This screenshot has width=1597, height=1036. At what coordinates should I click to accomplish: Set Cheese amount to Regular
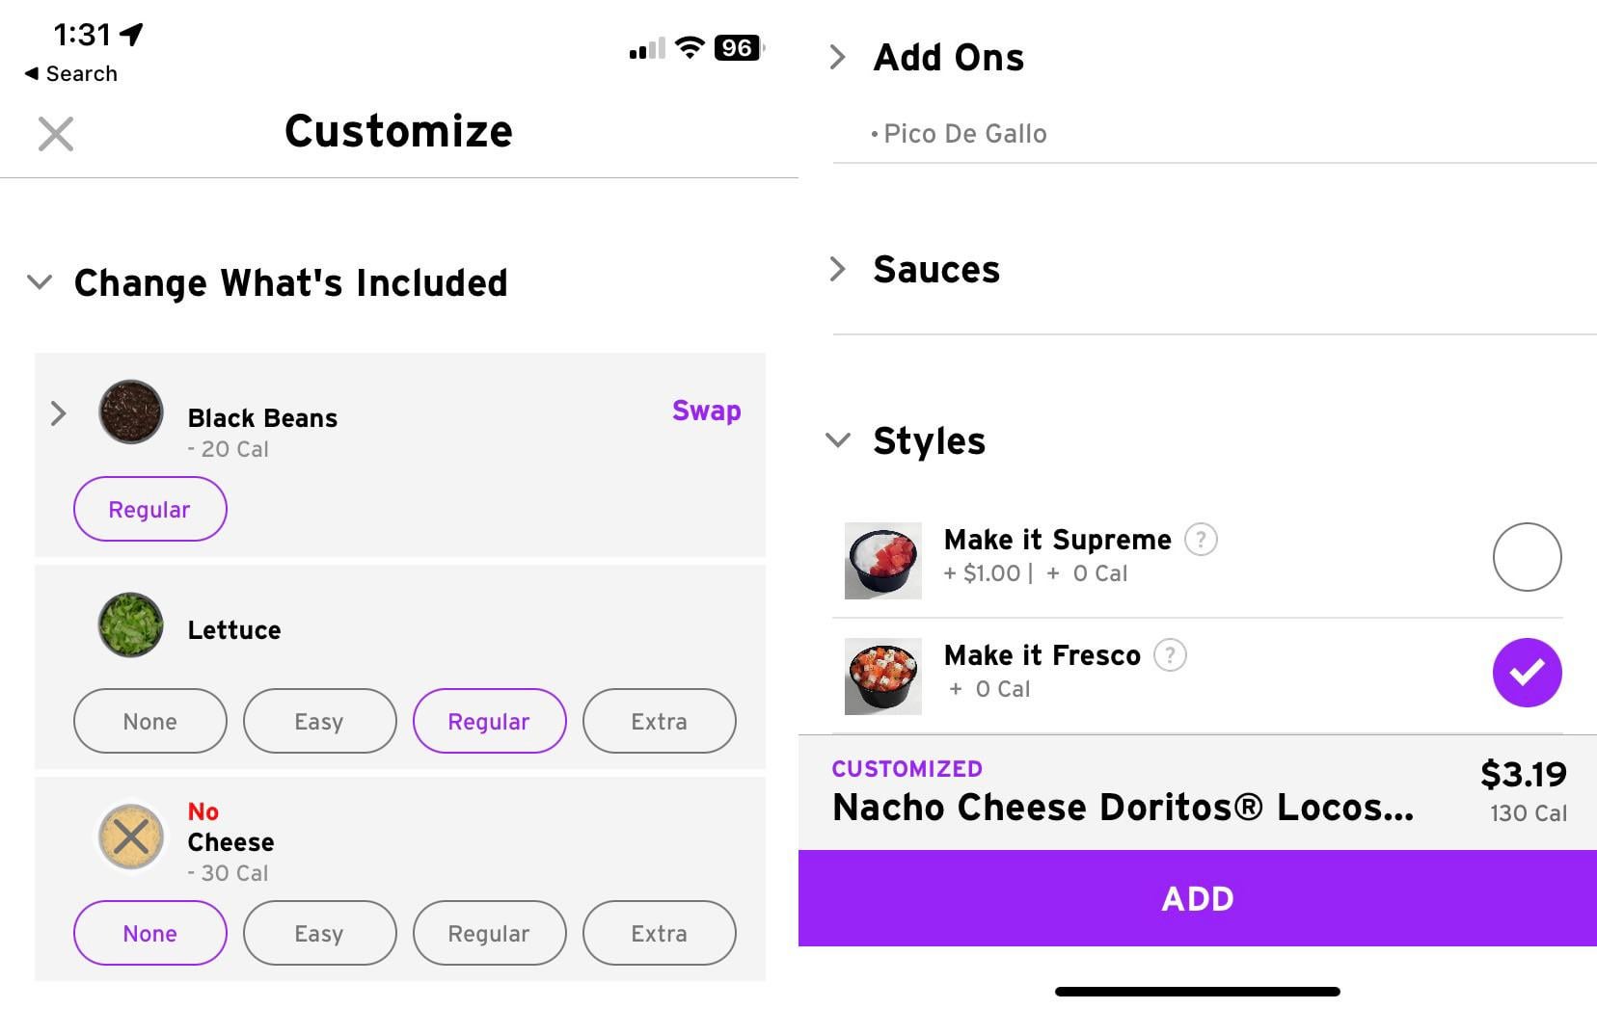tap(489, 933)
